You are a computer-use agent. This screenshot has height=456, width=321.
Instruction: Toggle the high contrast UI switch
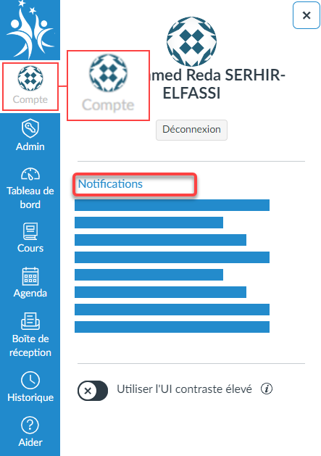[93, 391]
